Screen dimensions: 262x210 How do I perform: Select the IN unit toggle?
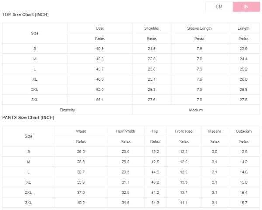[x=246, y=7]
